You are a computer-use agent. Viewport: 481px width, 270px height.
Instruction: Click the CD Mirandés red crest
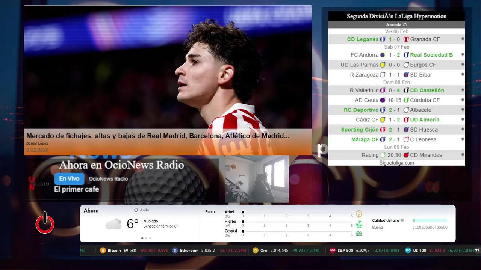click(406, 155)
